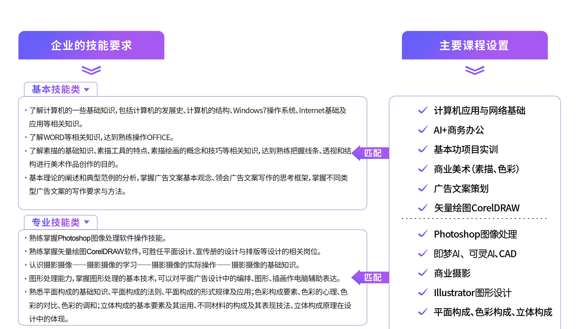Viewport: 580px width, 329px height.
Task: Click the pink checkmark beside 即梦AI、可灵AI、CAD
Action: pos(423,253)
